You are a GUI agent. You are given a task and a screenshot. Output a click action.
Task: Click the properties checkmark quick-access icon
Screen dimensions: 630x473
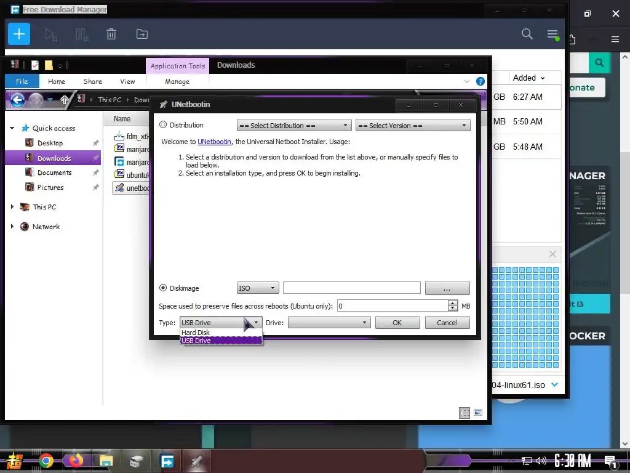[35, 65]
